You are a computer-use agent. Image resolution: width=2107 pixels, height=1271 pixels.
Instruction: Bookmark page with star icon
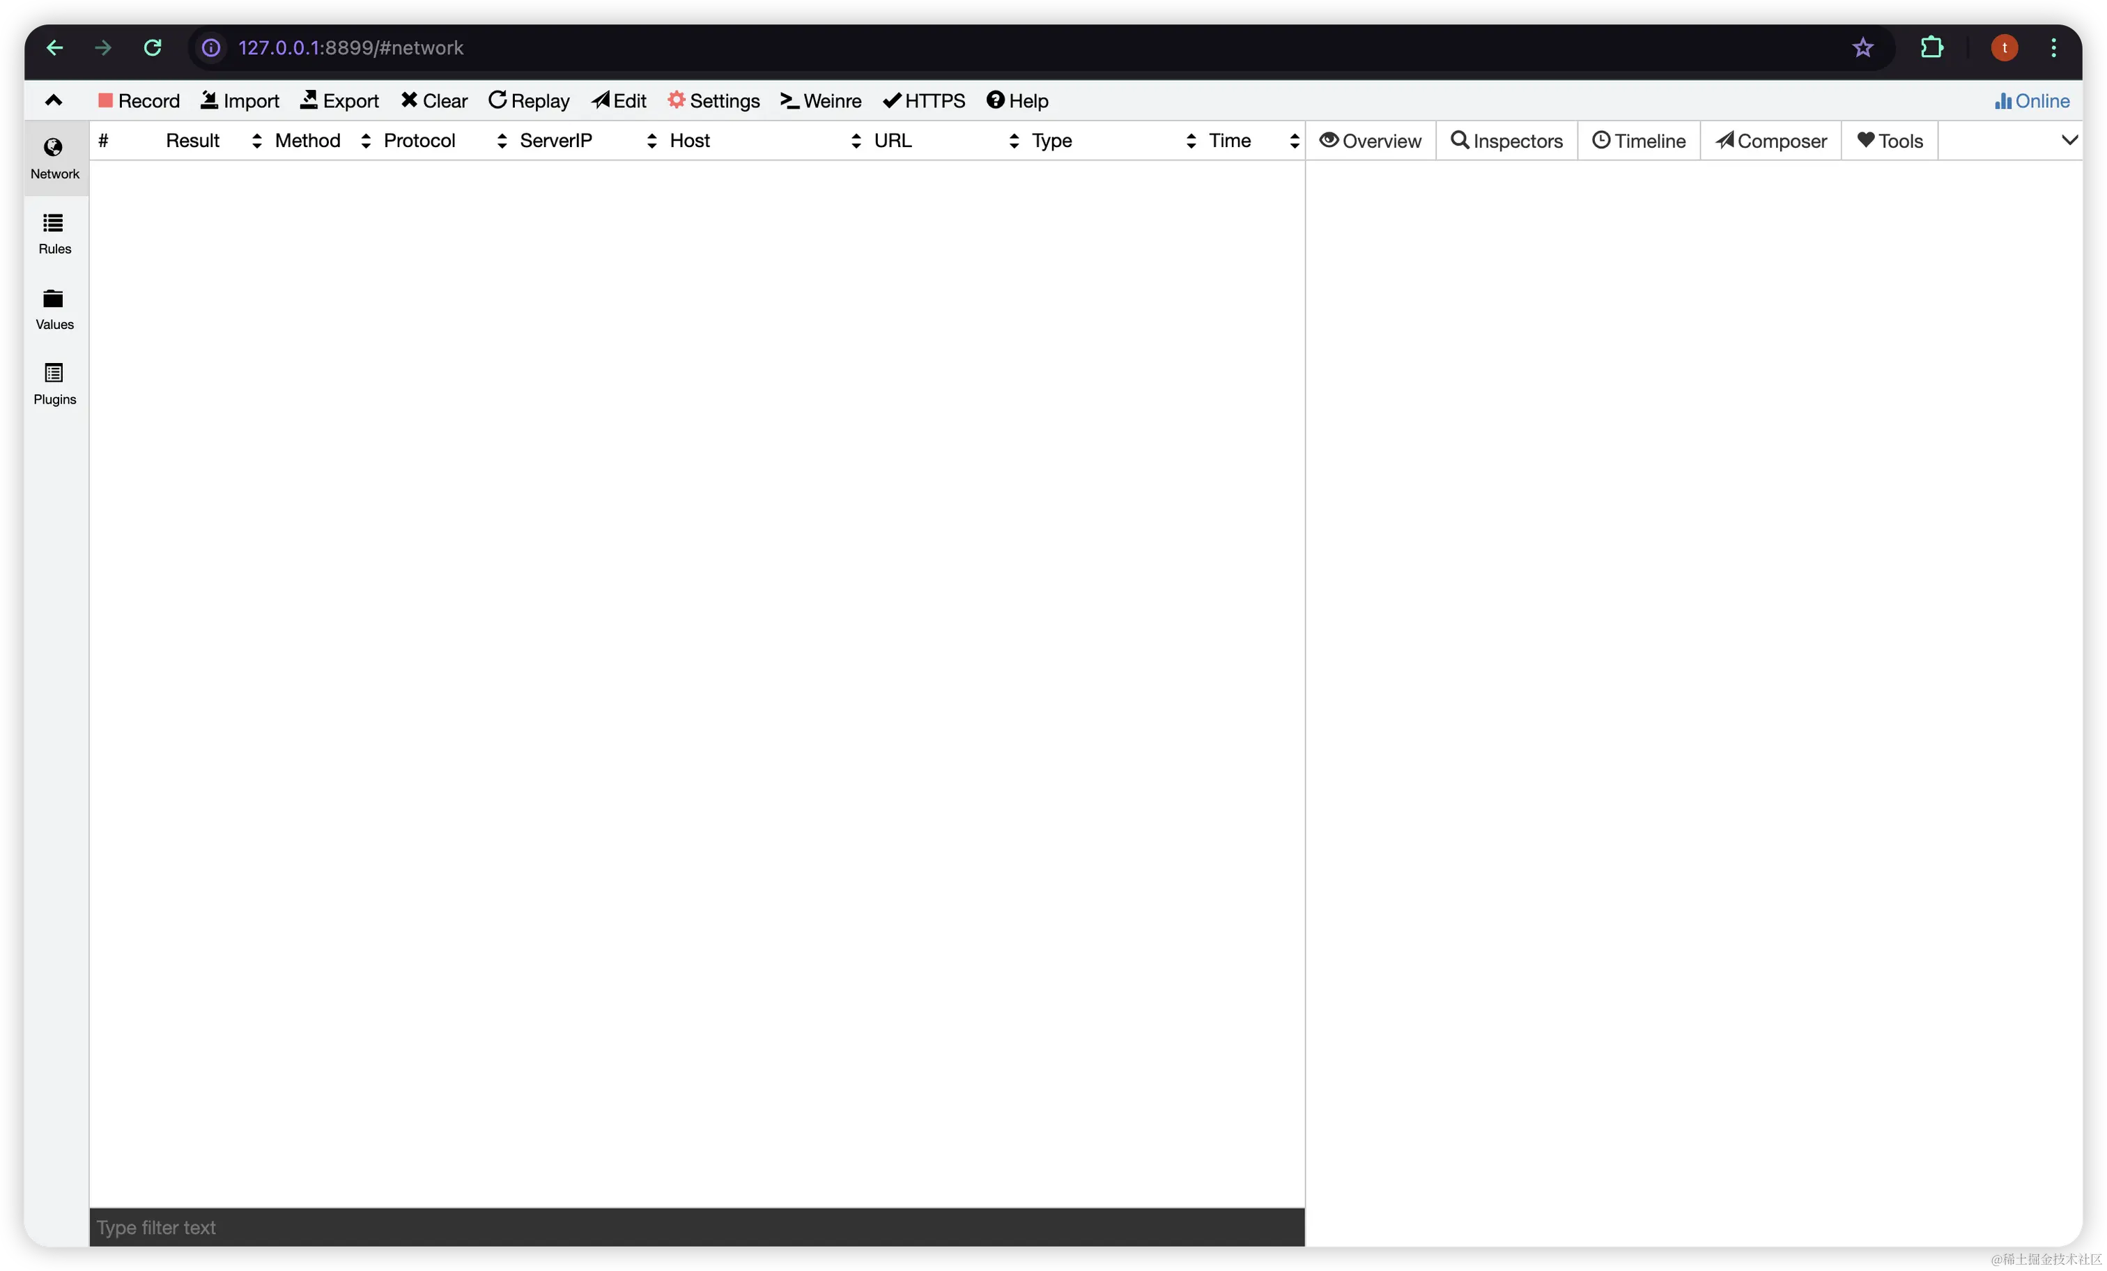coord(1862,48)
